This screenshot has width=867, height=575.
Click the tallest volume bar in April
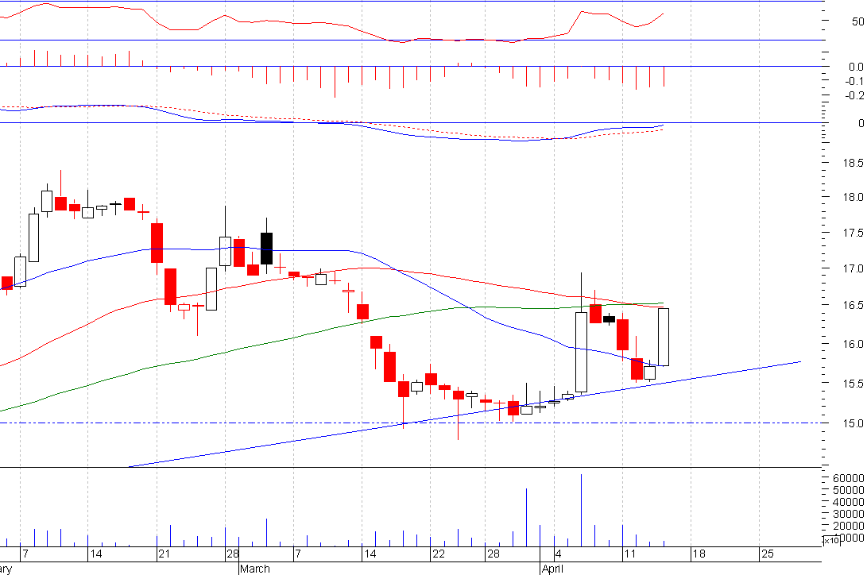coord(581,510)
